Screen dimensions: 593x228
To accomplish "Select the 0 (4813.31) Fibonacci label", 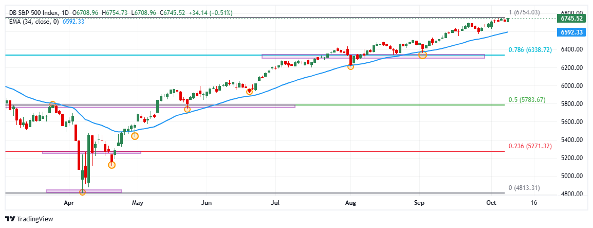I will [524, 188].
